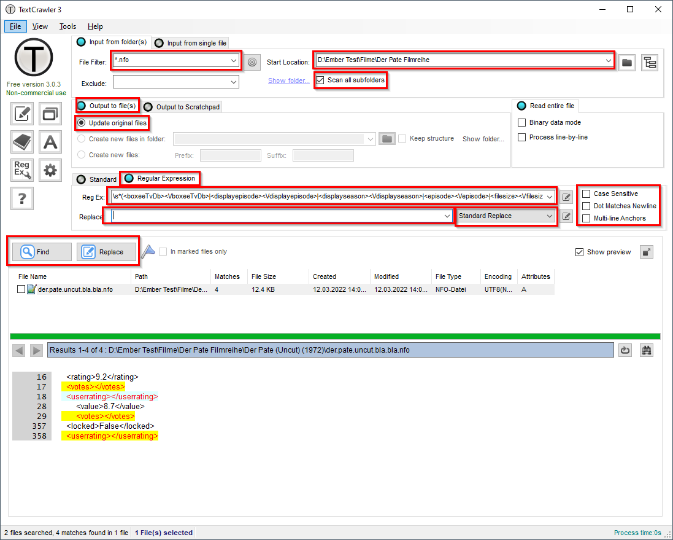
Task: Click the green progress bar
Action: point(335,336)
